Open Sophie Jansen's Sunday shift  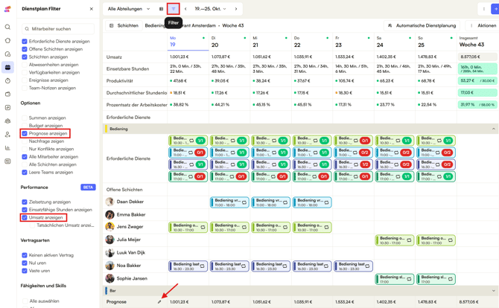pyautogui.click(x=436, y=279)
